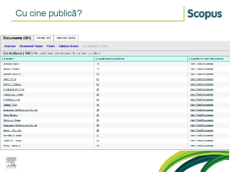Open co-author Zaridze, David G.
The height and width of the screenshot is (172, 230).
(12, 74)
